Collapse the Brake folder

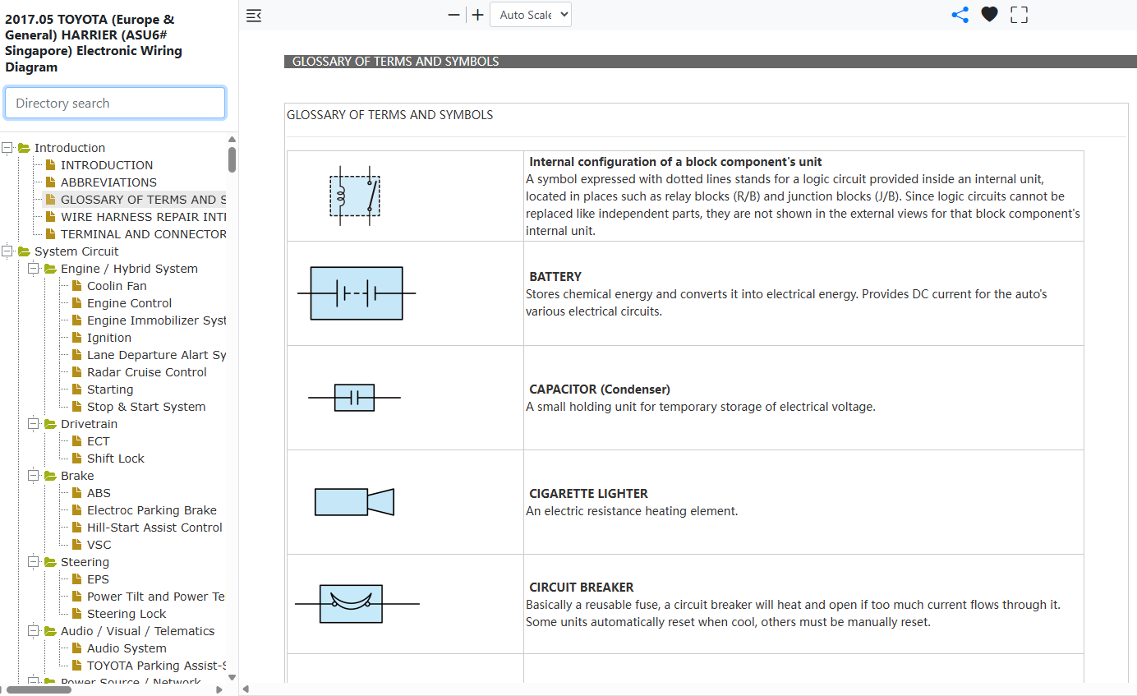tap(35, 476)
